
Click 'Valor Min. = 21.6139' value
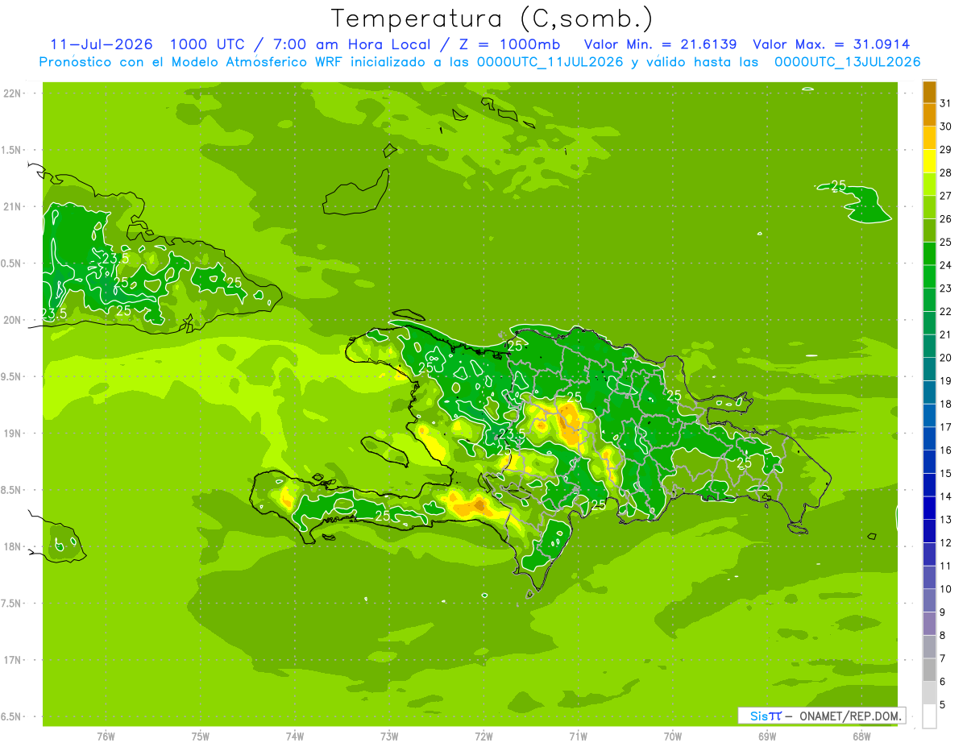[x=659, y=44]
